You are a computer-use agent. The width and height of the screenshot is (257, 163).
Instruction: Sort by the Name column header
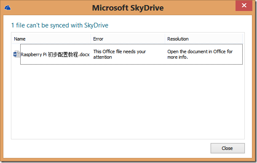[x=51, y=39]
